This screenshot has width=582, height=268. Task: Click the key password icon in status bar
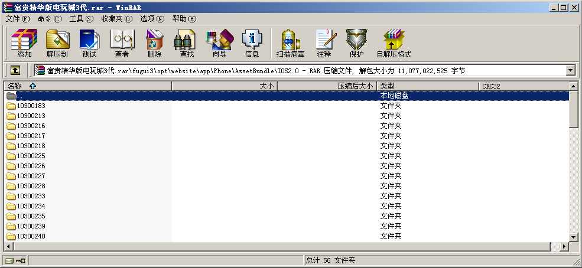click(x=20, y=260)
